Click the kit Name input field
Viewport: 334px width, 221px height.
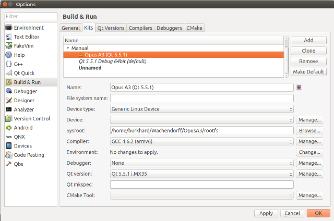[202, 88]
